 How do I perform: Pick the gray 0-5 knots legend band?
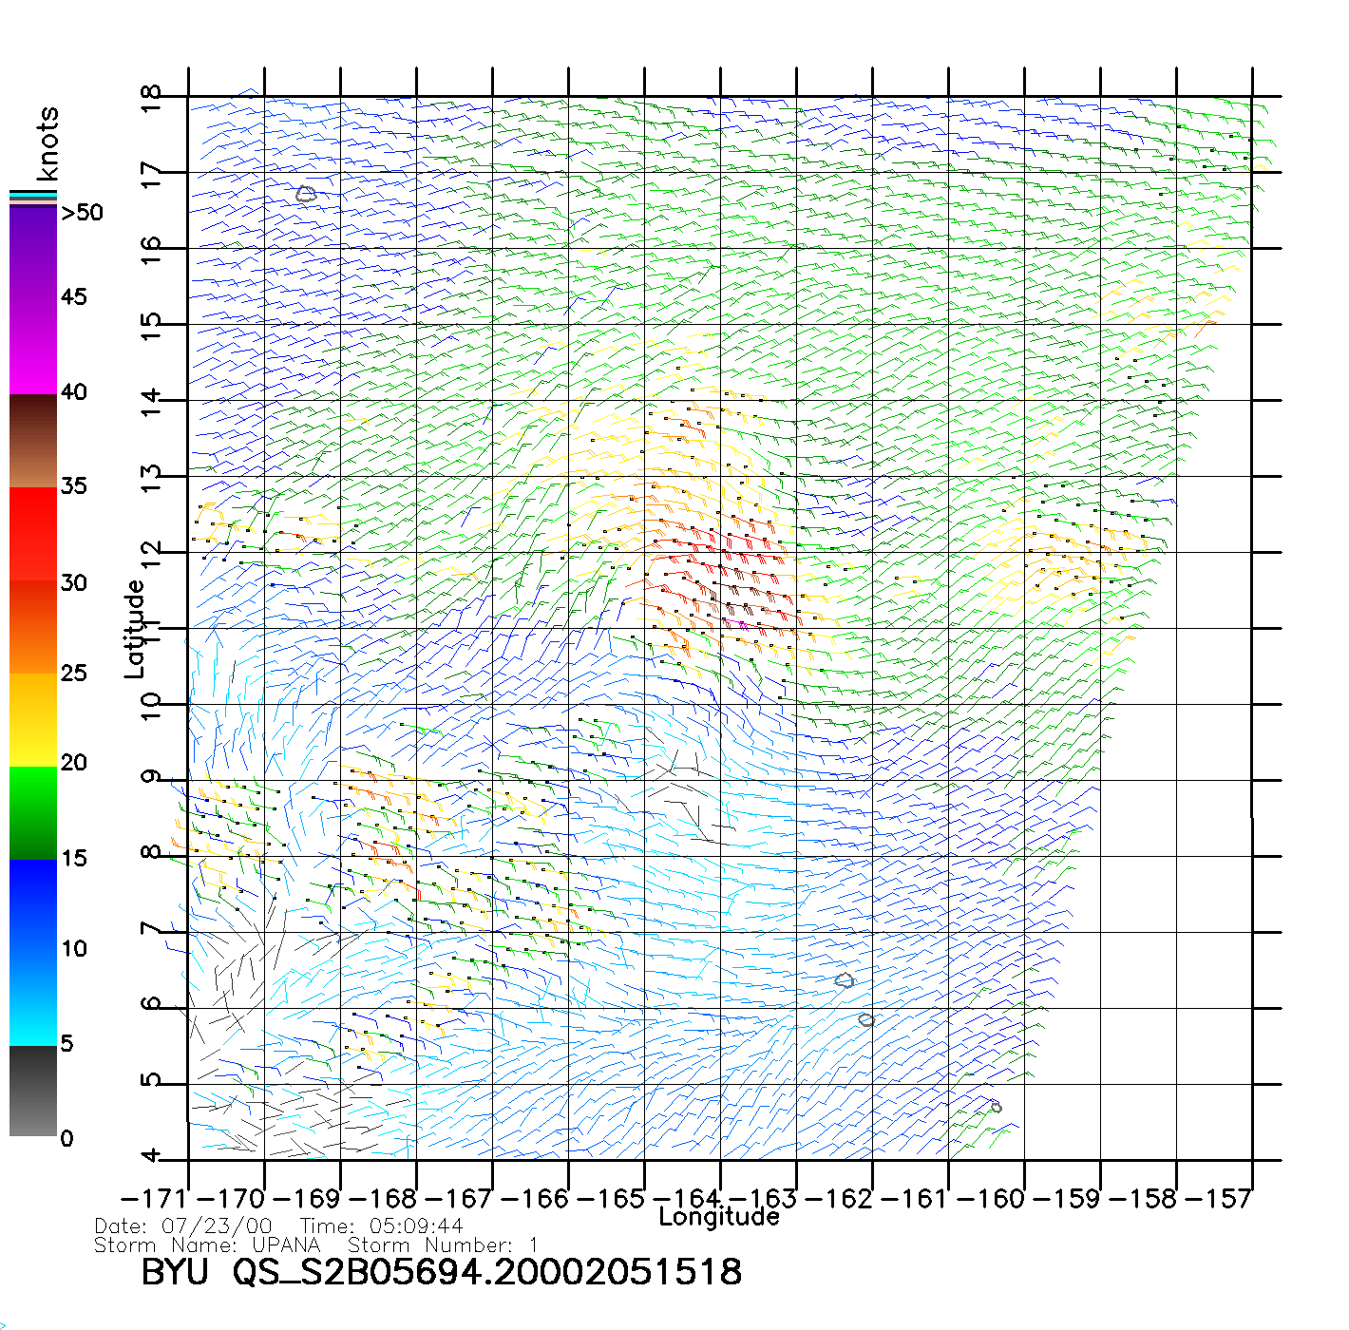point(33,1091)
